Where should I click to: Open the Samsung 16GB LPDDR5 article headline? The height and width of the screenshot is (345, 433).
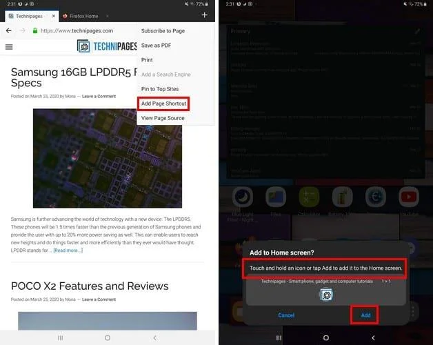tap(74, 77)
